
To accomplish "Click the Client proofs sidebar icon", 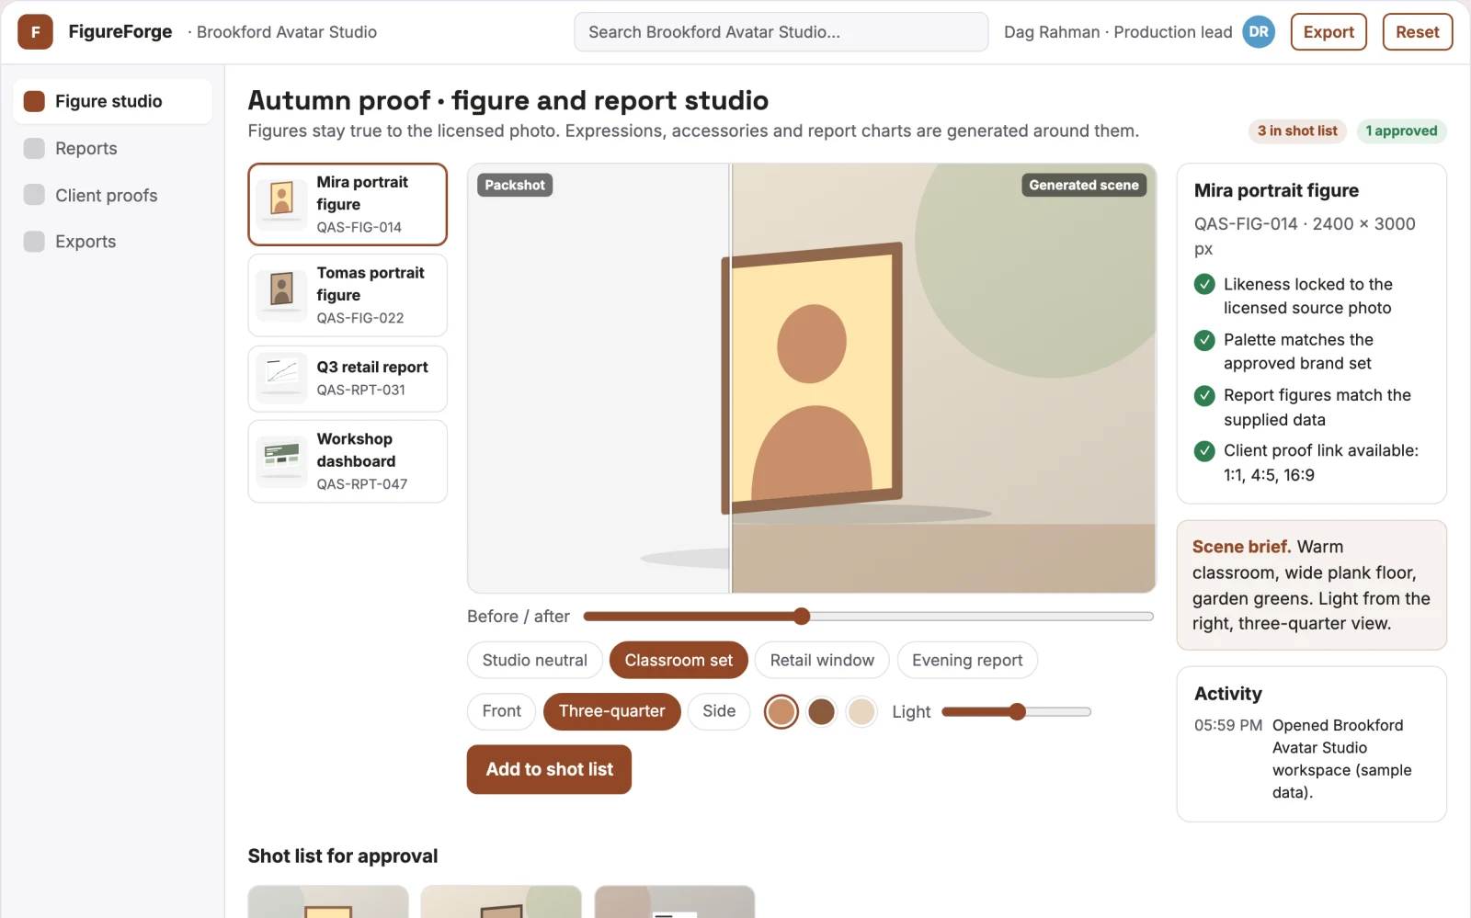I will click(x=34, y=195).
